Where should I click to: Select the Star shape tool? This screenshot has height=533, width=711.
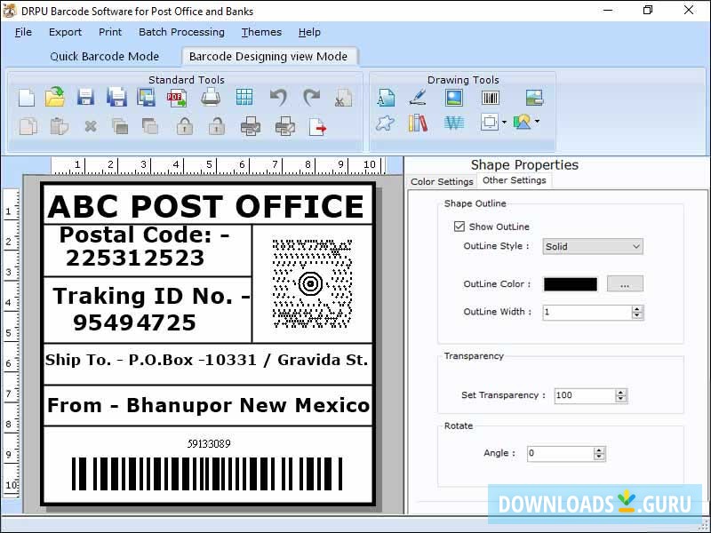[385, 123]
